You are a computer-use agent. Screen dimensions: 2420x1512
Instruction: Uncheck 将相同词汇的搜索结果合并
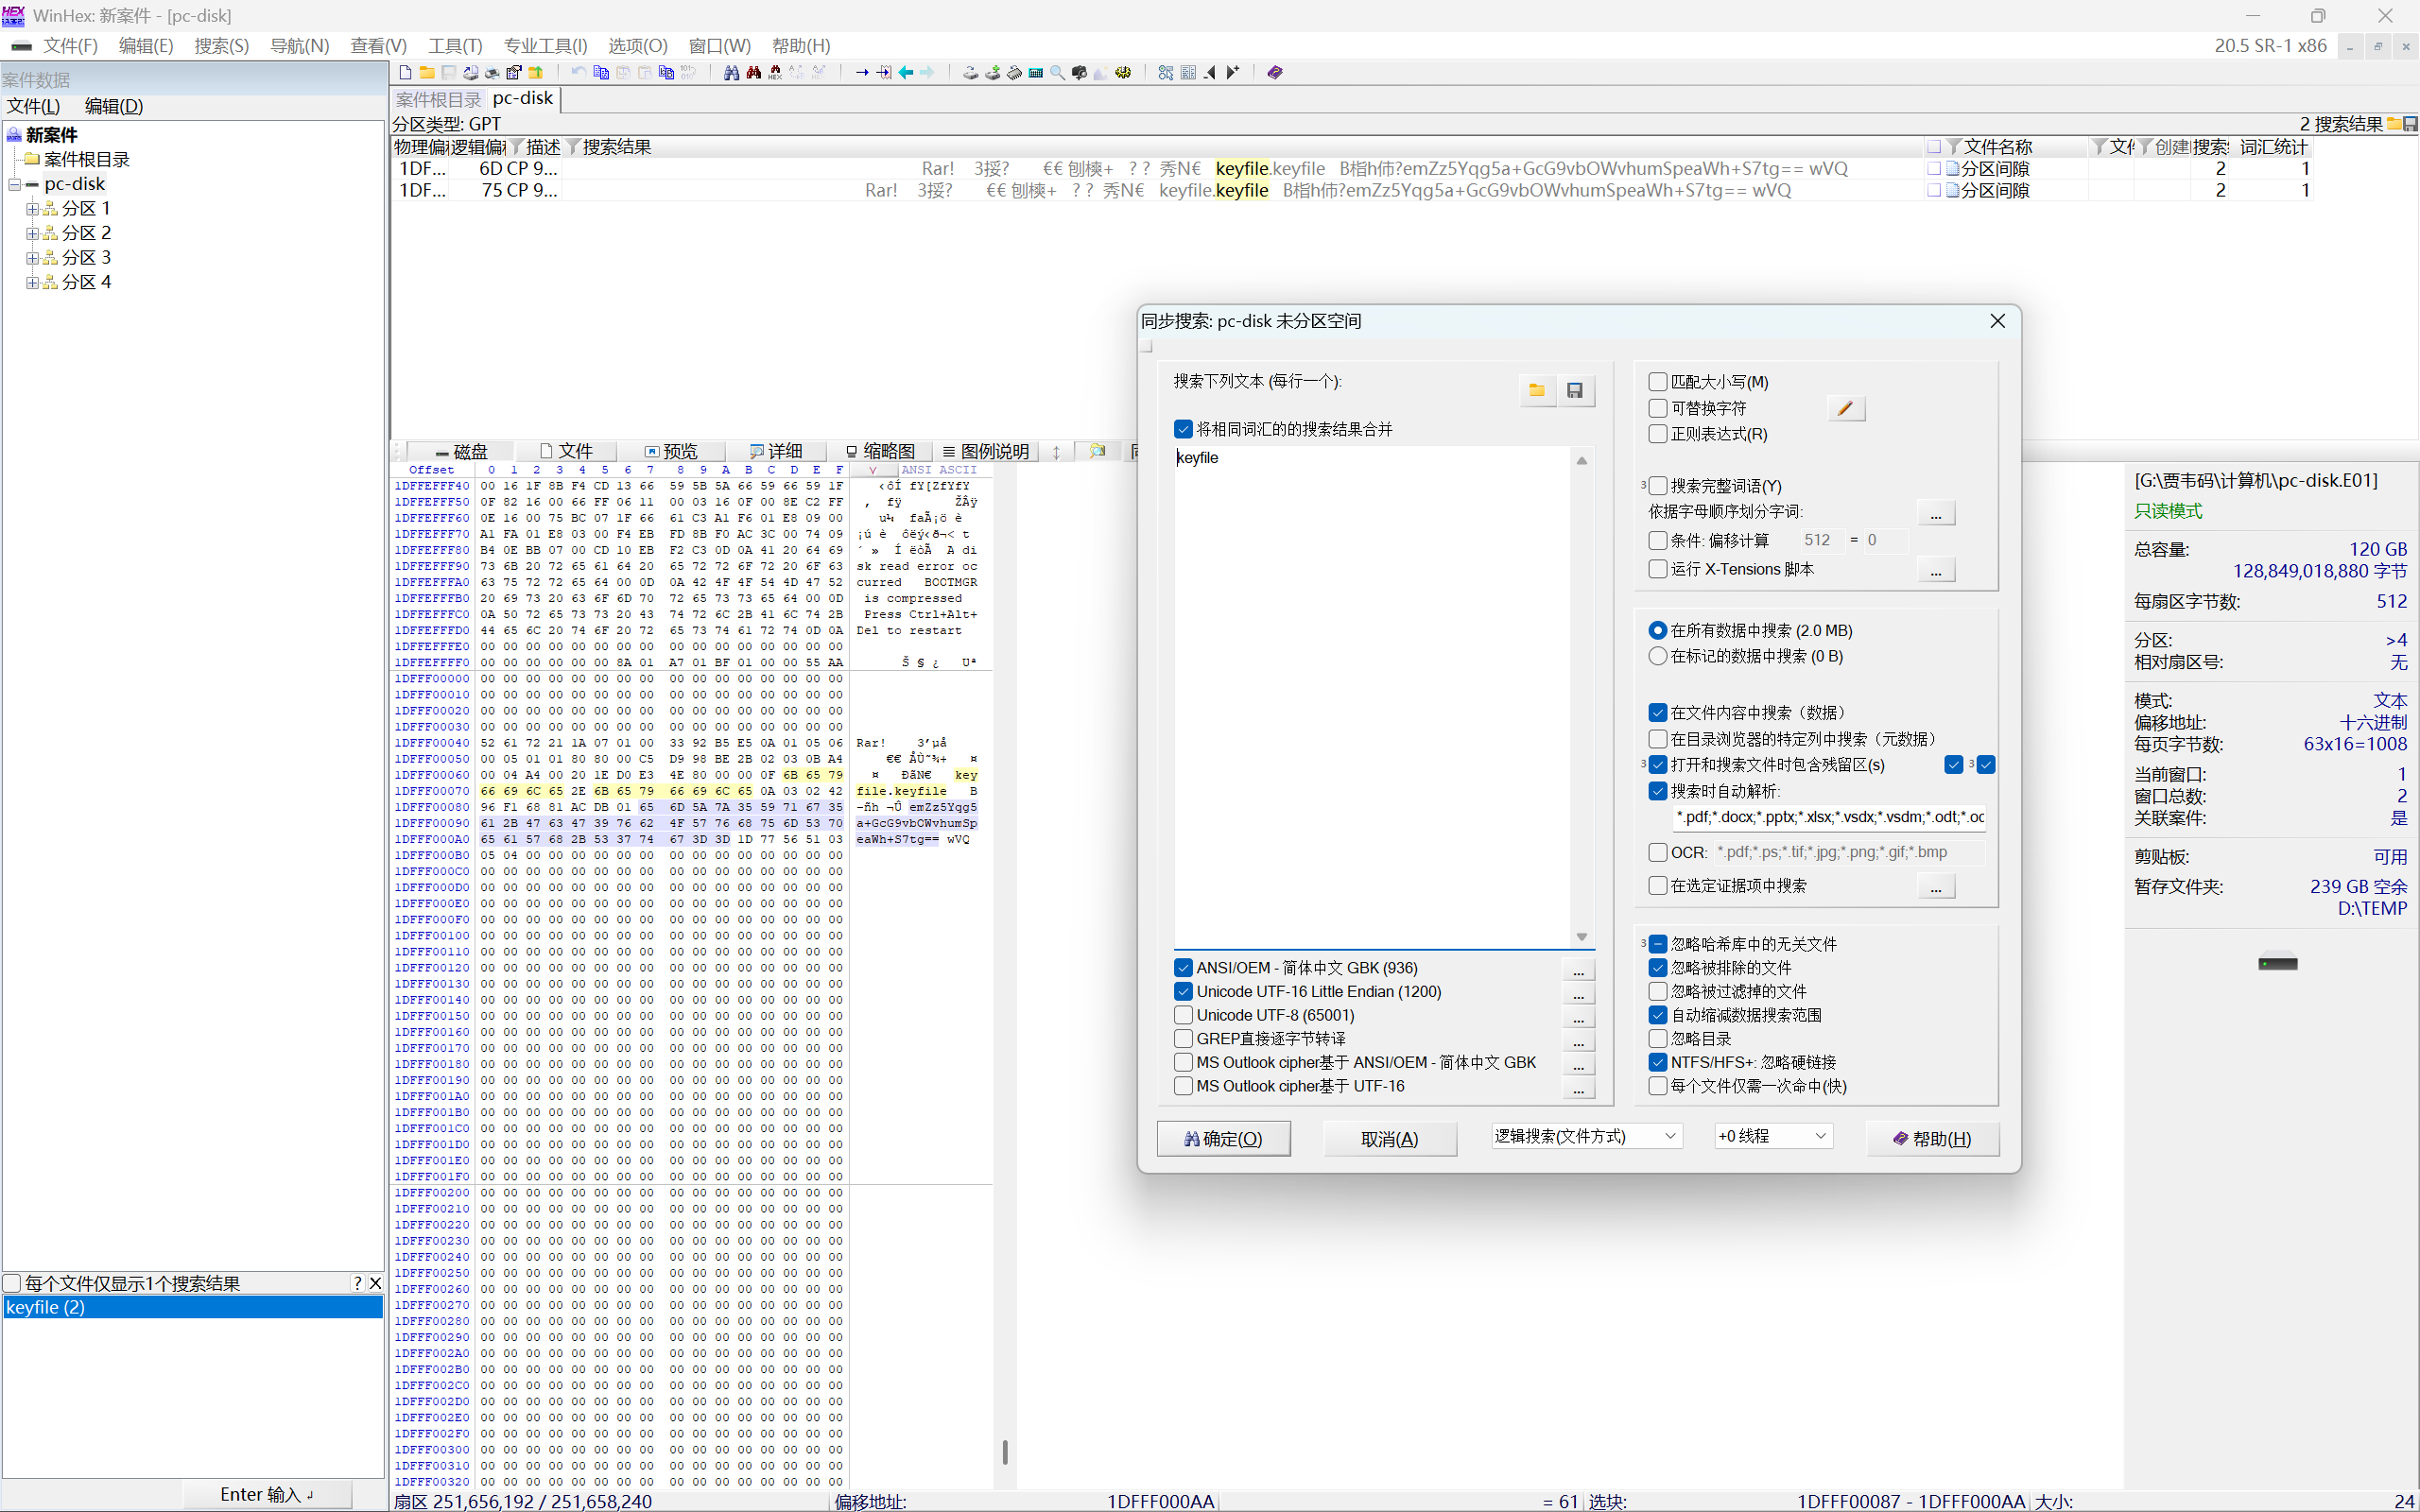coord(1183,429)
